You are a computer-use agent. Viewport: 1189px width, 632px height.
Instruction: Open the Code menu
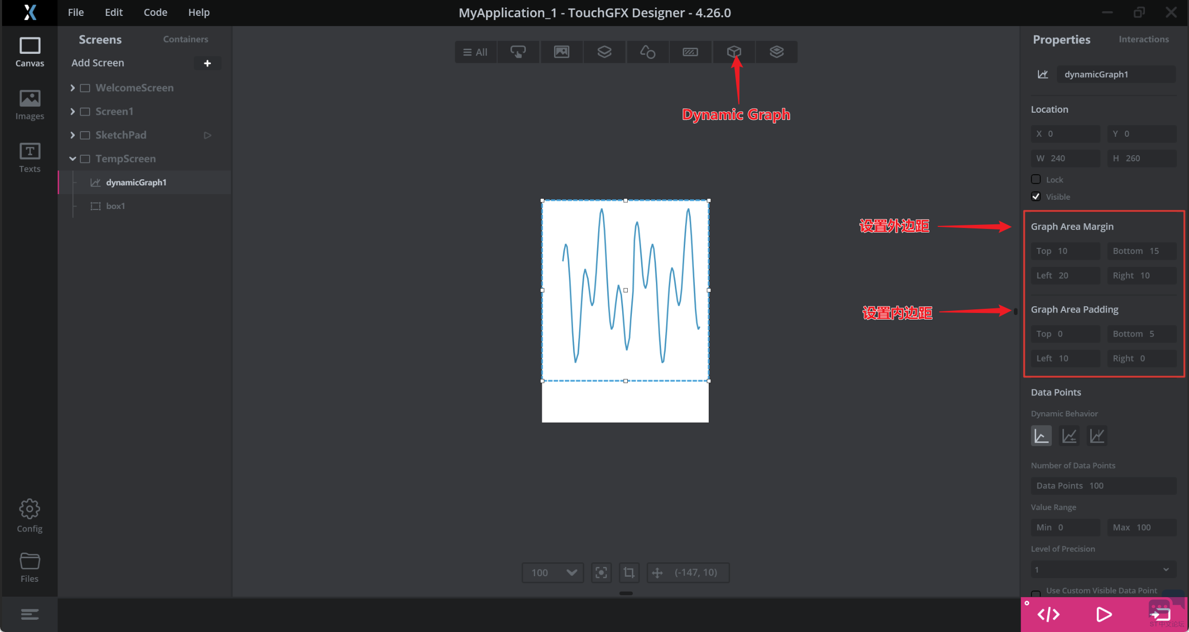coord(155,12)
